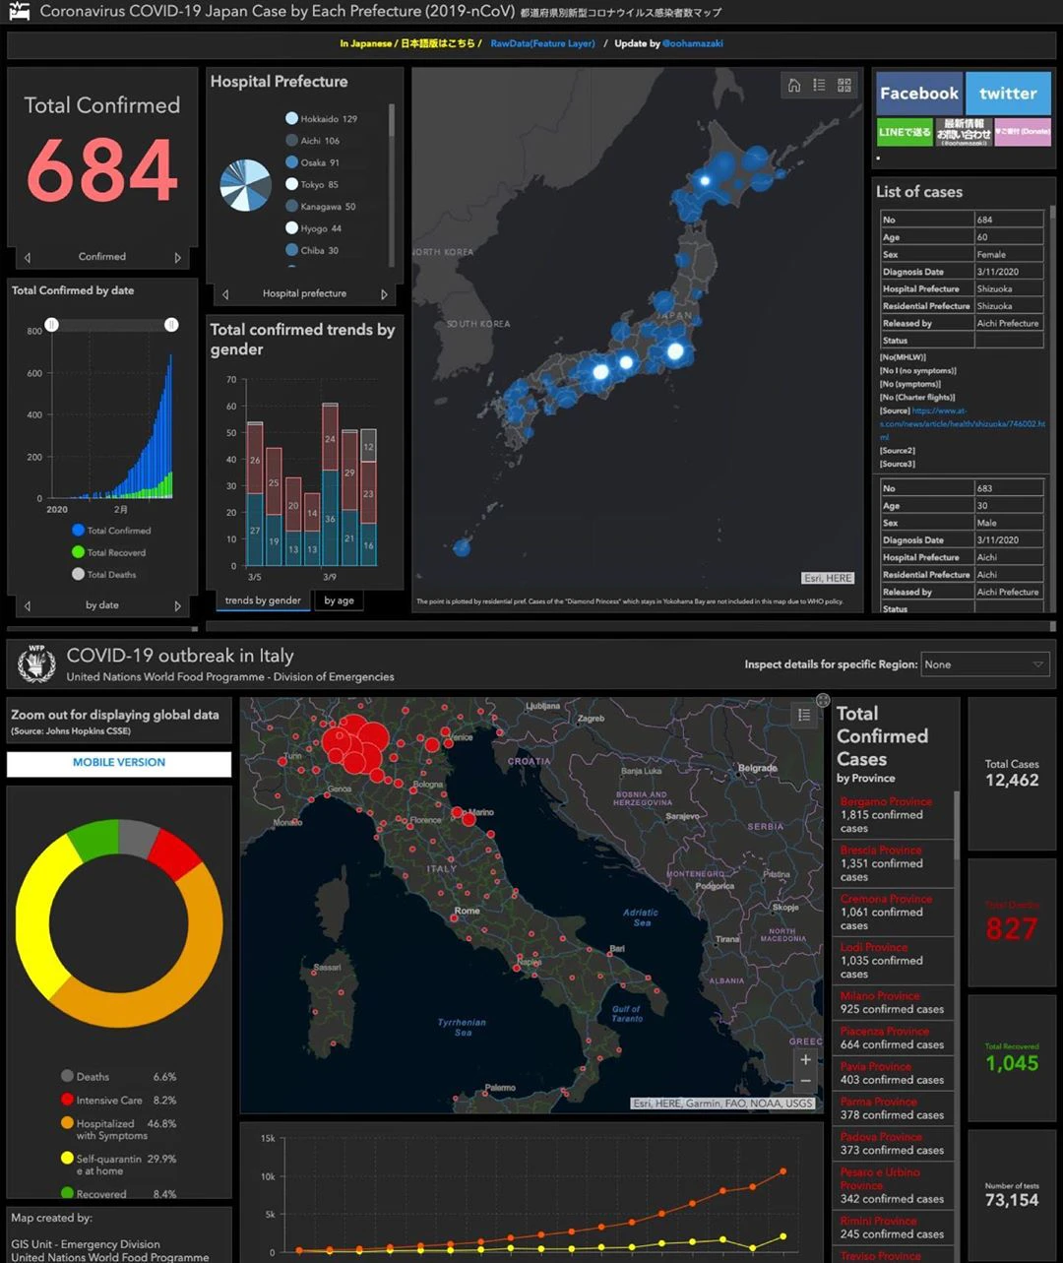Go to next by date chart

click(178, 606)
